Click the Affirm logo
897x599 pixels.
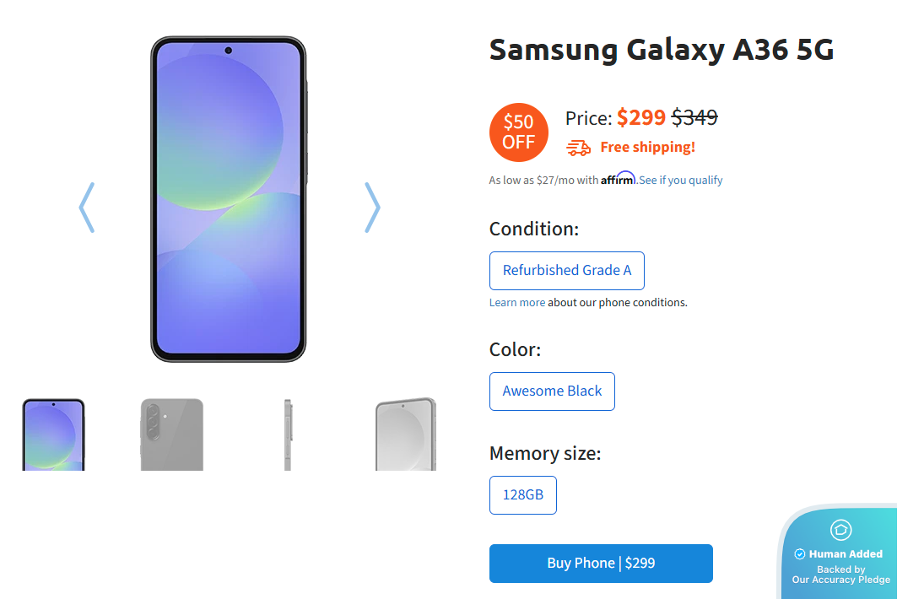coord(618,179)
